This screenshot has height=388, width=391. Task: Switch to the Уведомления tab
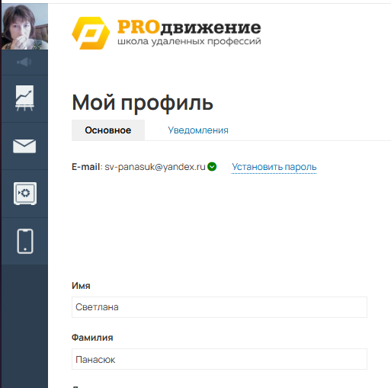point(198,130)
